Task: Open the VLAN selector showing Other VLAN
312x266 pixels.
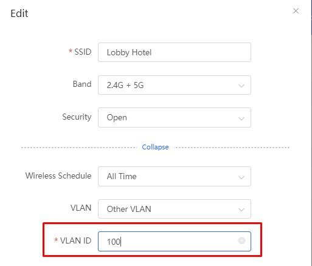Action: point(175,209)
